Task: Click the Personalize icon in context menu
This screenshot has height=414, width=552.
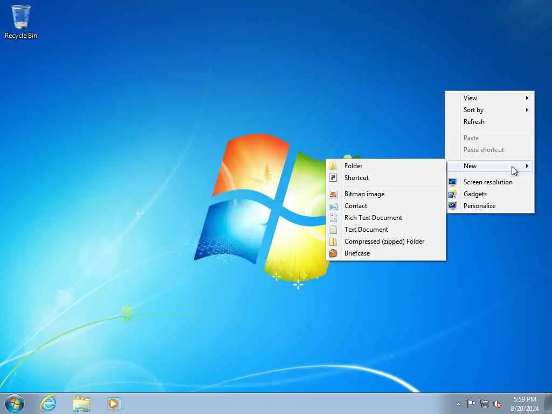Action: click(452, 205)
